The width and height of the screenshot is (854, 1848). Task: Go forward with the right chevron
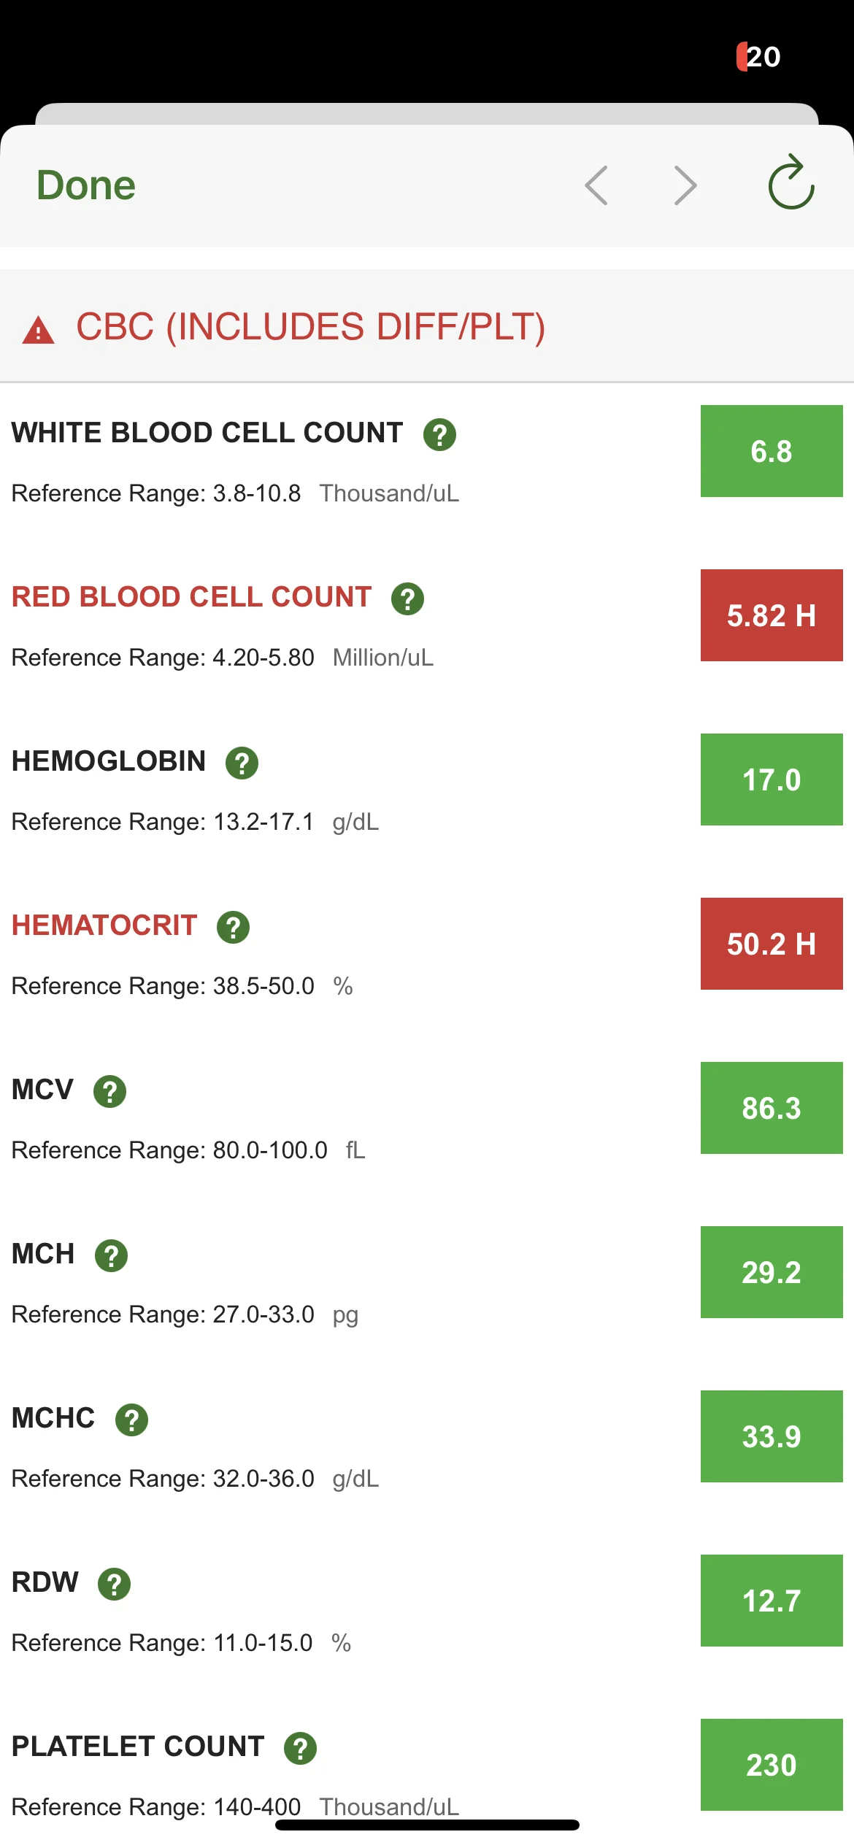coord(685,185)
